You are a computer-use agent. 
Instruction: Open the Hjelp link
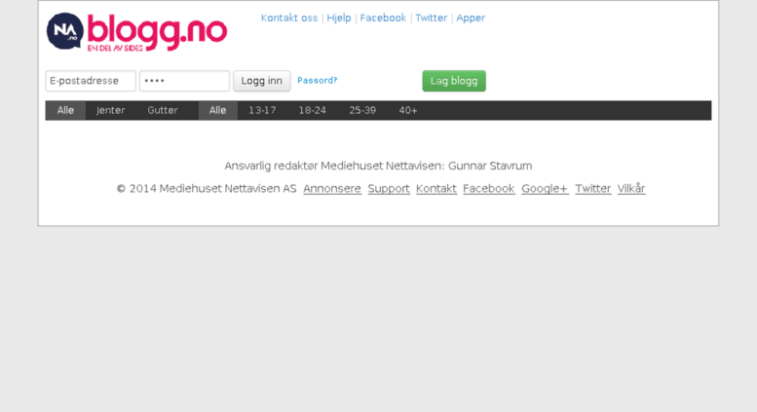point(339,18)
